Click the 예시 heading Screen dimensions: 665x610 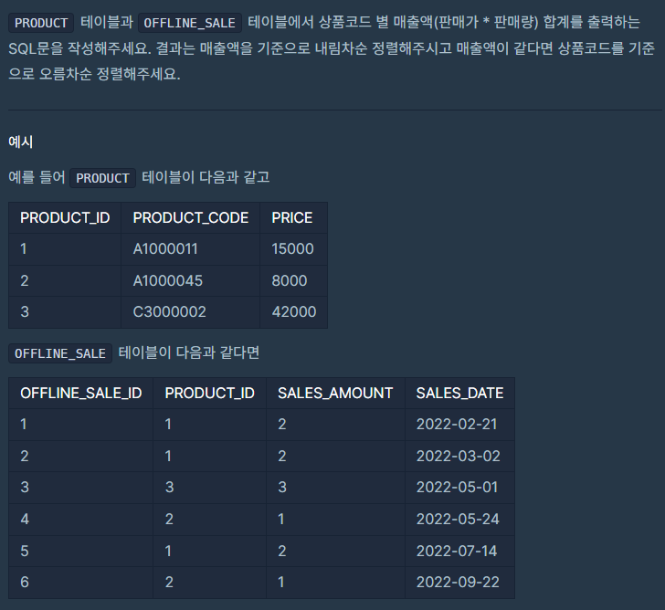point(20,142)
